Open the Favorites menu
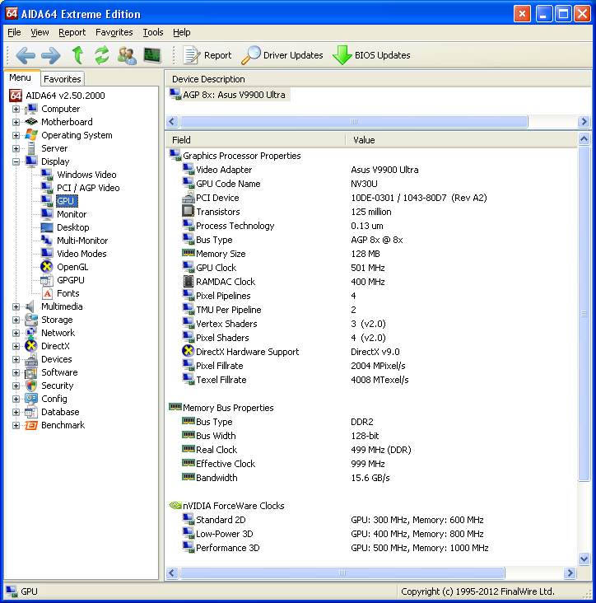Image resolution: width=596 pixels, height=603 pixels. coord(114,32)
